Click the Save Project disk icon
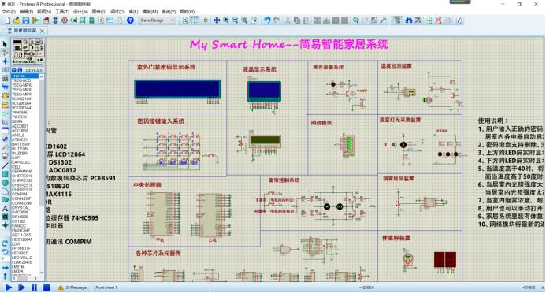This screenshot has height=293, width=546. (26, 20)
